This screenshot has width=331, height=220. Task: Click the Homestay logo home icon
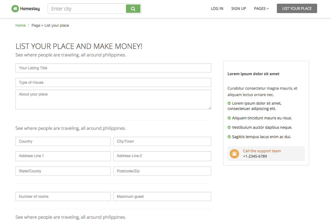(15, 9)
